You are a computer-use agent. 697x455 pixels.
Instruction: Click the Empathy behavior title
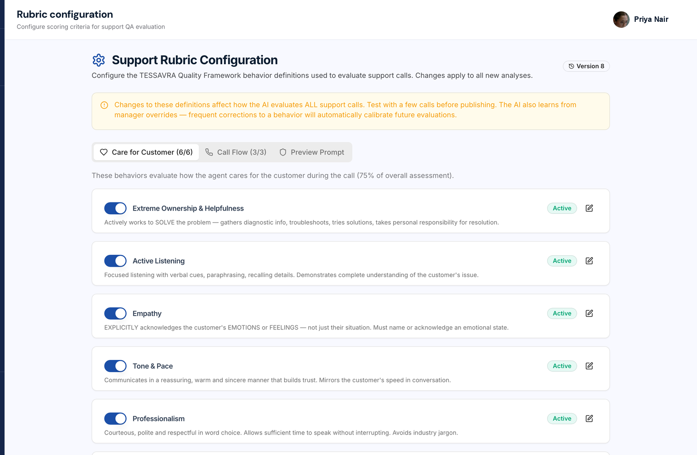click(x=147, y=313)
